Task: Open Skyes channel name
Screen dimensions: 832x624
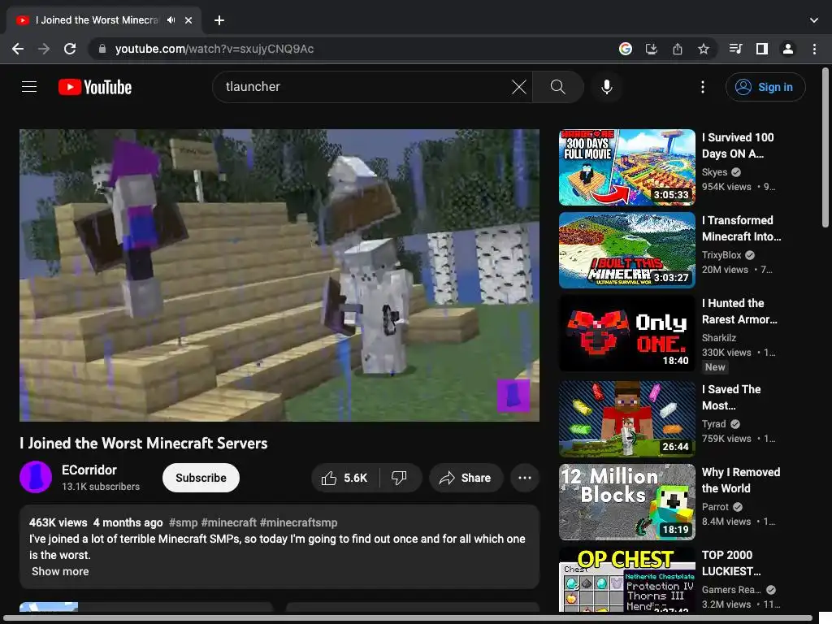Action: pyautogui.click(x=715, y=172)
